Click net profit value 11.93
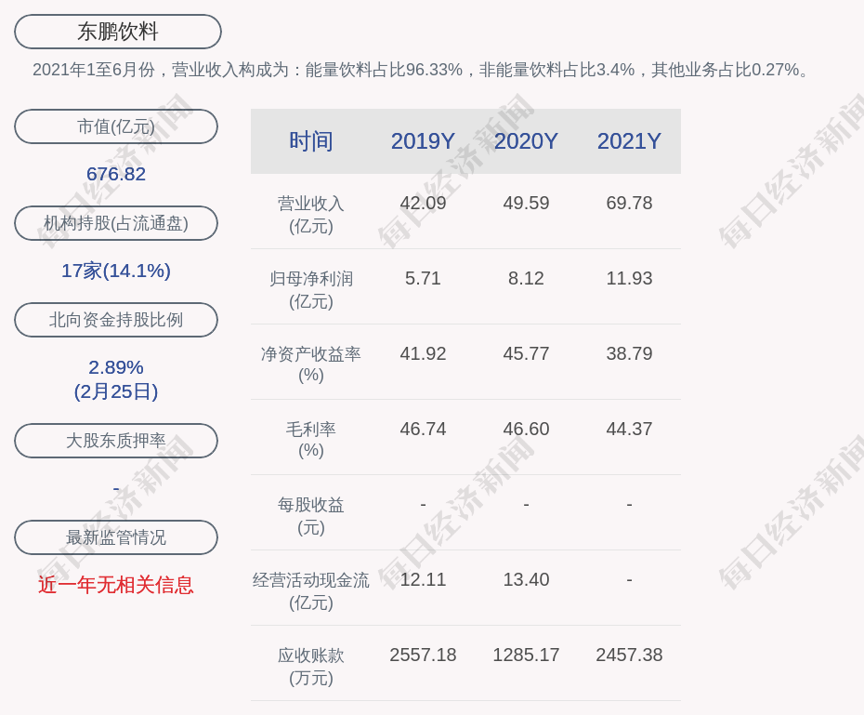Image resolution: width=864 pixels, height=715 pixels. point(629,278)
